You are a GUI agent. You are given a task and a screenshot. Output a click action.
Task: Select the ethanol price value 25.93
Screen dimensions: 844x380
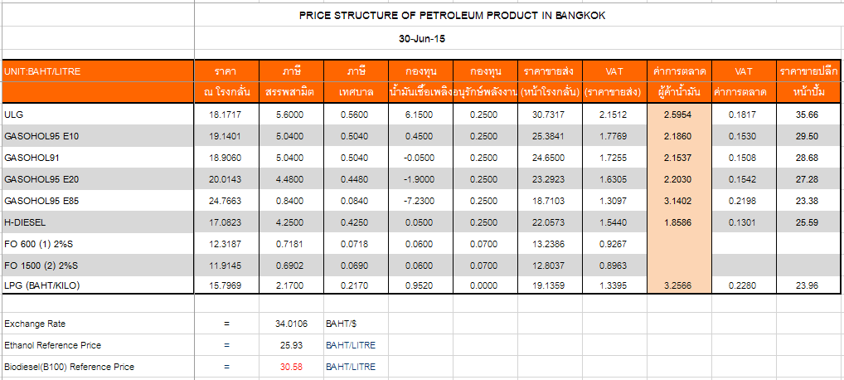pos(291,345)
